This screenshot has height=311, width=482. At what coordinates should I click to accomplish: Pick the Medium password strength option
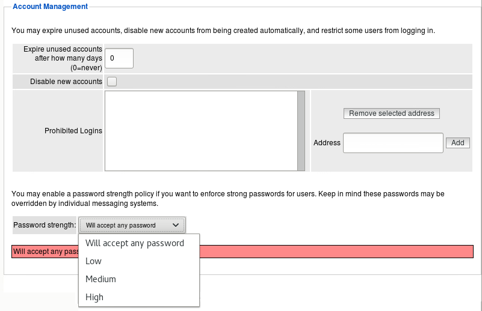[100, 279]
